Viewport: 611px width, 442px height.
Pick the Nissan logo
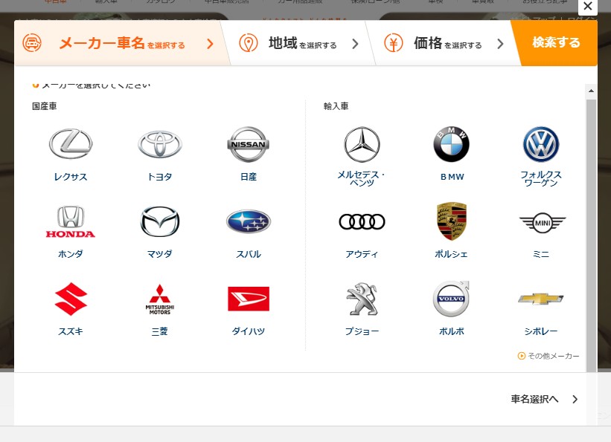coord(249,144)
